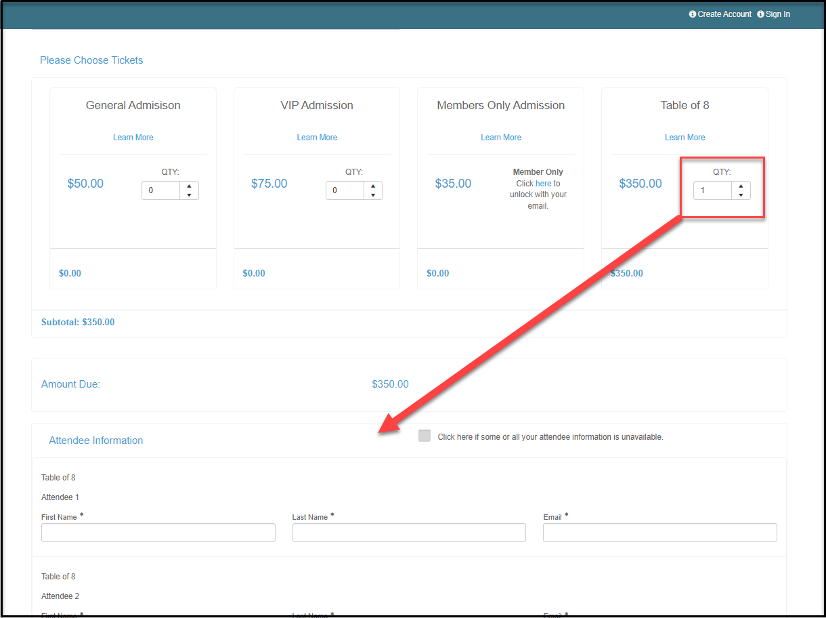Open Learn More for Table of 8
The image size is (826, 618).
[x=685, y=138]
